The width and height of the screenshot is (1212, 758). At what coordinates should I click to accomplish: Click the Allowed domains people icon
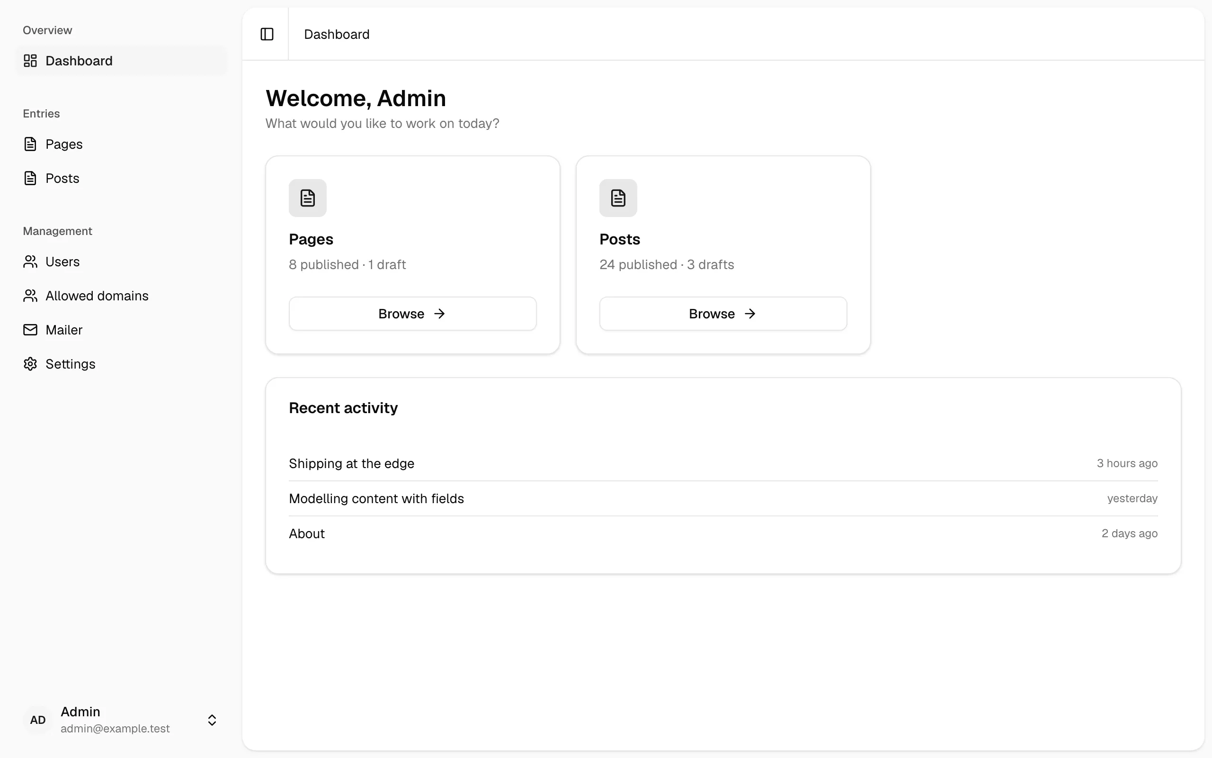[31, 296]
